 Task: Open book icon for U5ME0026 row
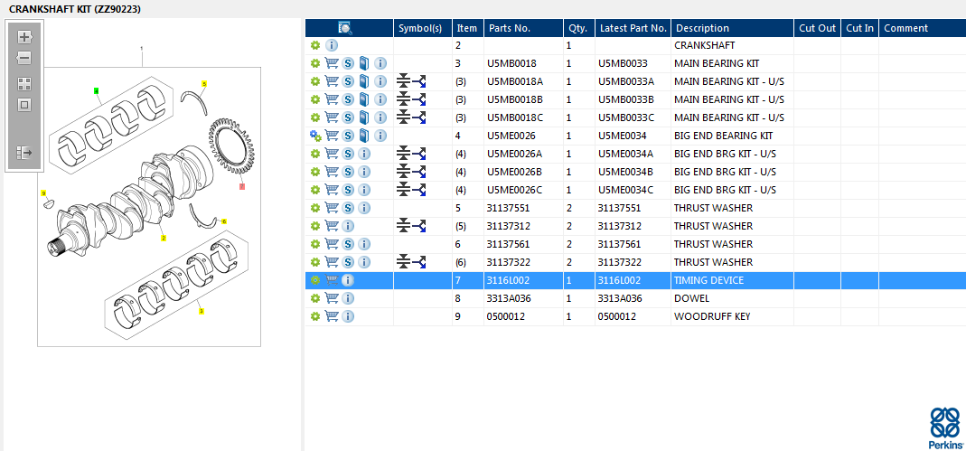pos(364,136)
